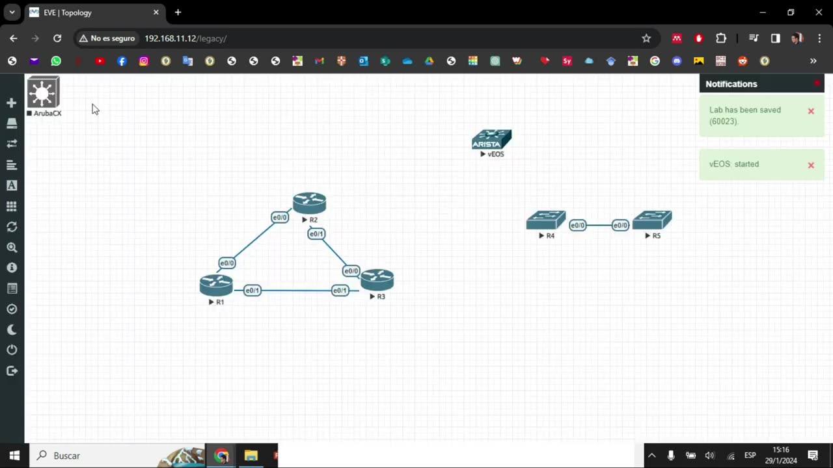Open the tab search dropdown arrow
This screenshot has height=468, width=833.
click(x=12, y=12)
